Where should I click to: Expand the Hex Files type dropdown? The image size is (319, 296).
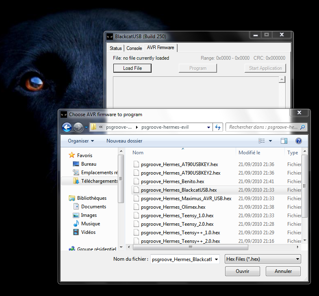click(298, 259)
